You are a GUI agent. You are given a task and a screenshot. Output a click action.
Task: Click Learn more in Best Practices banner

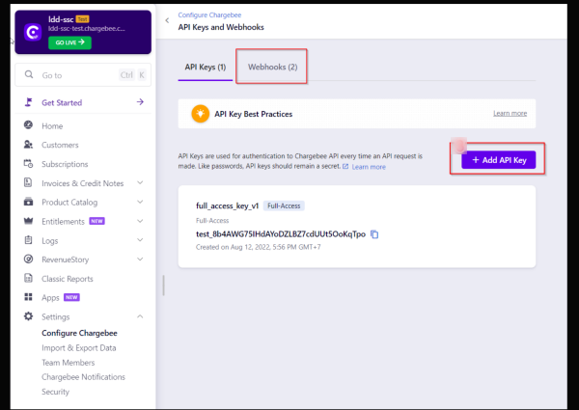point(510,113)
